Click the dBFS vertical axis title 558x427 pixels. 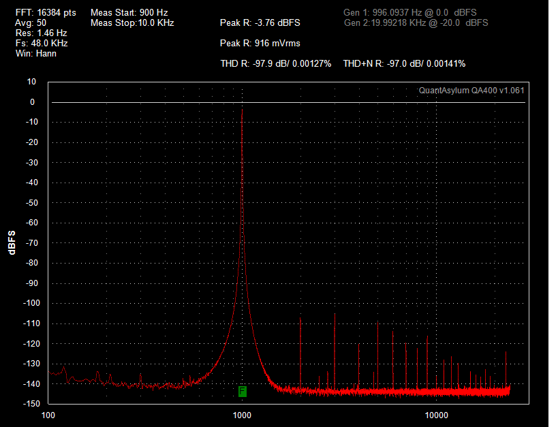pos(12,242)
